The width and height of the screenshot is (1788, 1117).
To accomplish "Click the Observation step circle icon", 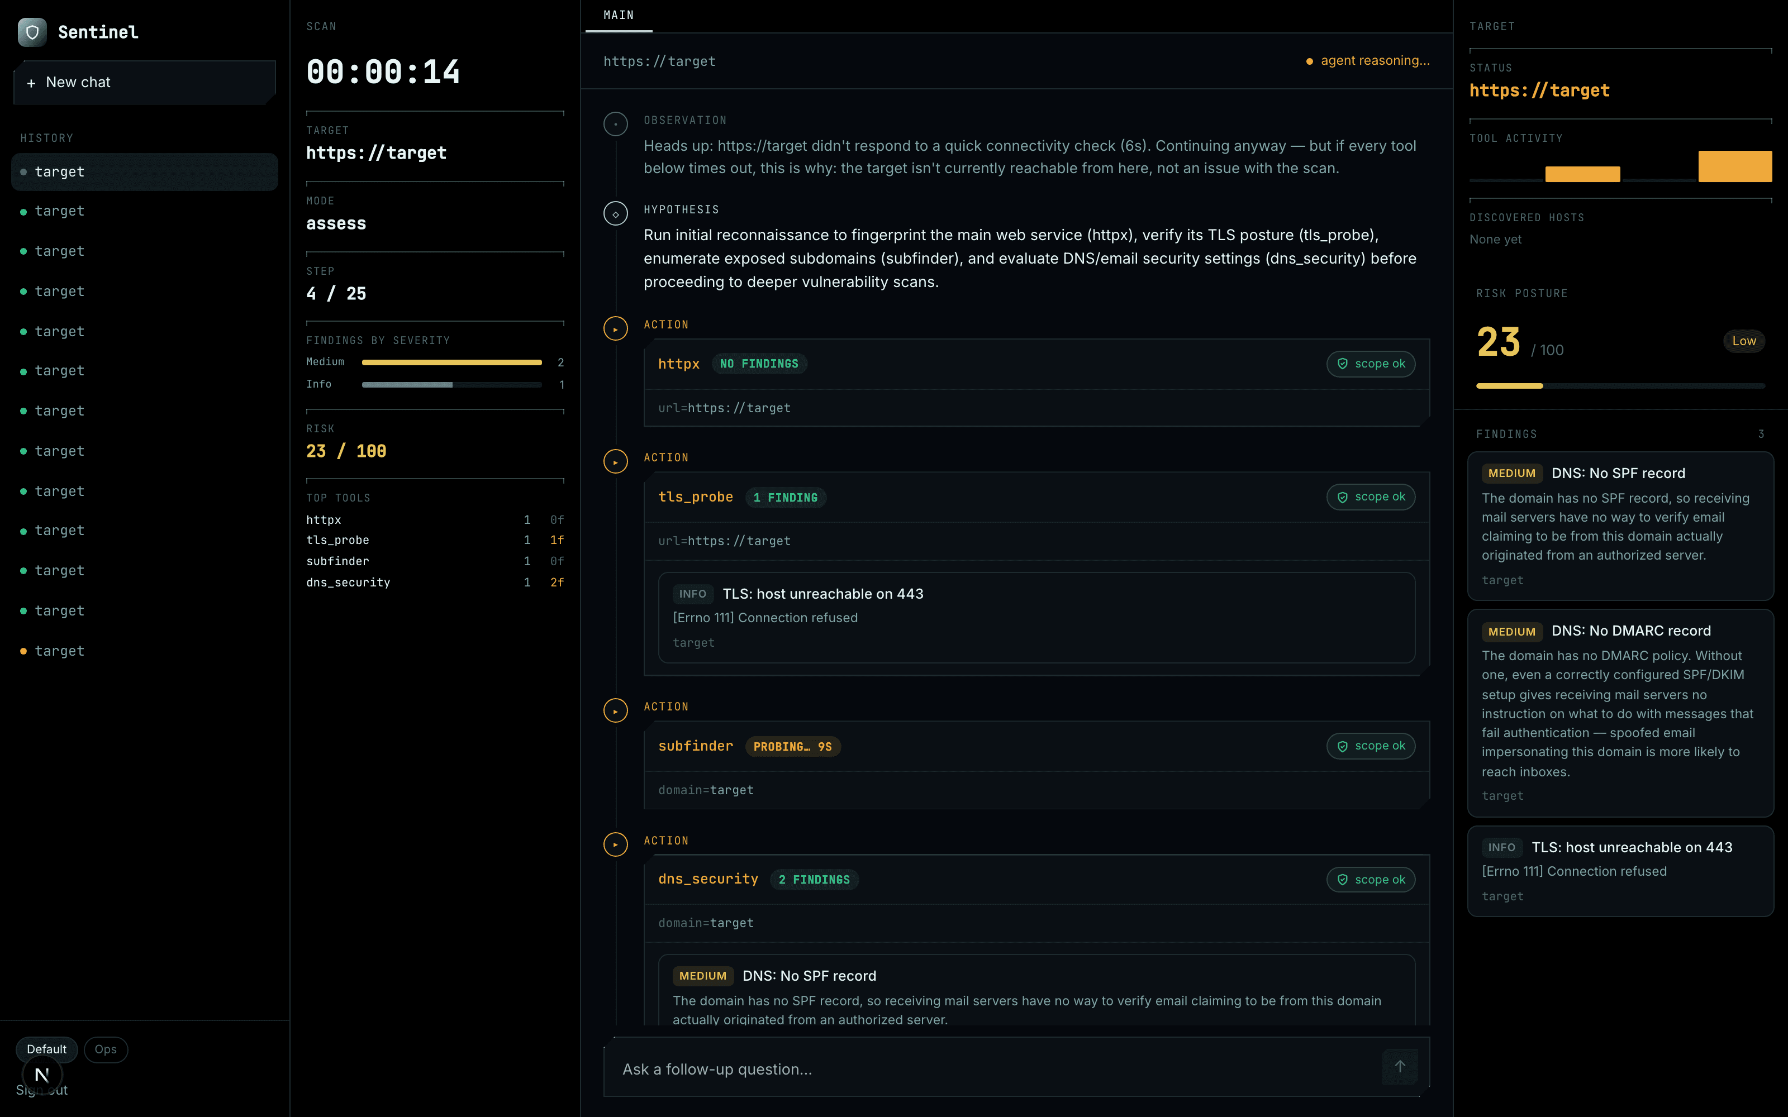I will pyautogui.click(x=615, y=123).
